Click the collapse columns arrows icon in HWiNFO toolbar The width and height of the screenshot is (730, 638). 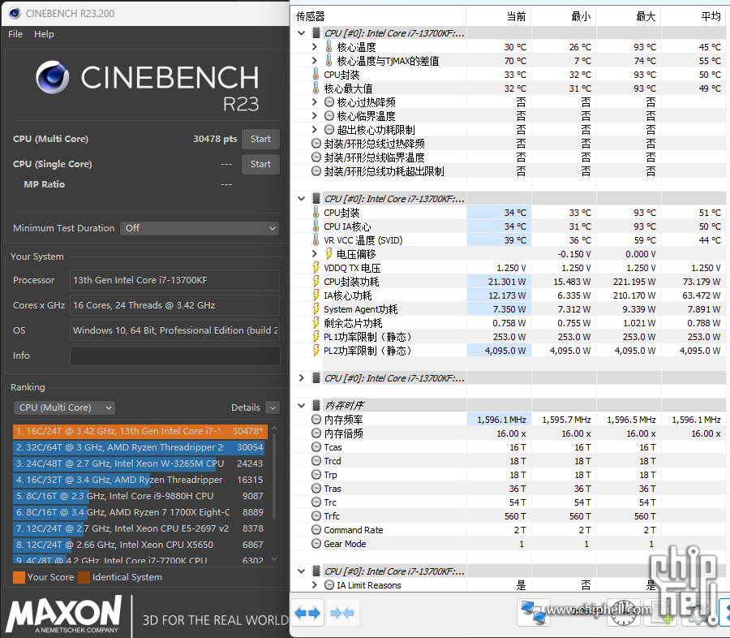(342, 613)
